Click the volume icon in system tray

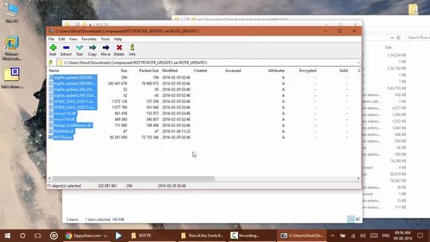pos(363,235)
